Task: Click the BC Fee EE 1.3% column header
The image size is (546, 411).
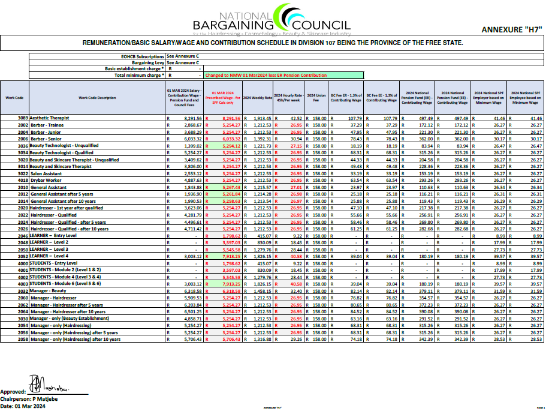Action: pyautogui.click(x=382, y=98)
